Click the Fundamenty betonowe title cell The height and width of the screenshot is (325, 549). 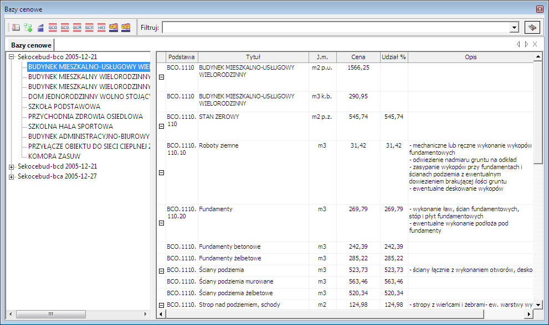coord(253,247)
